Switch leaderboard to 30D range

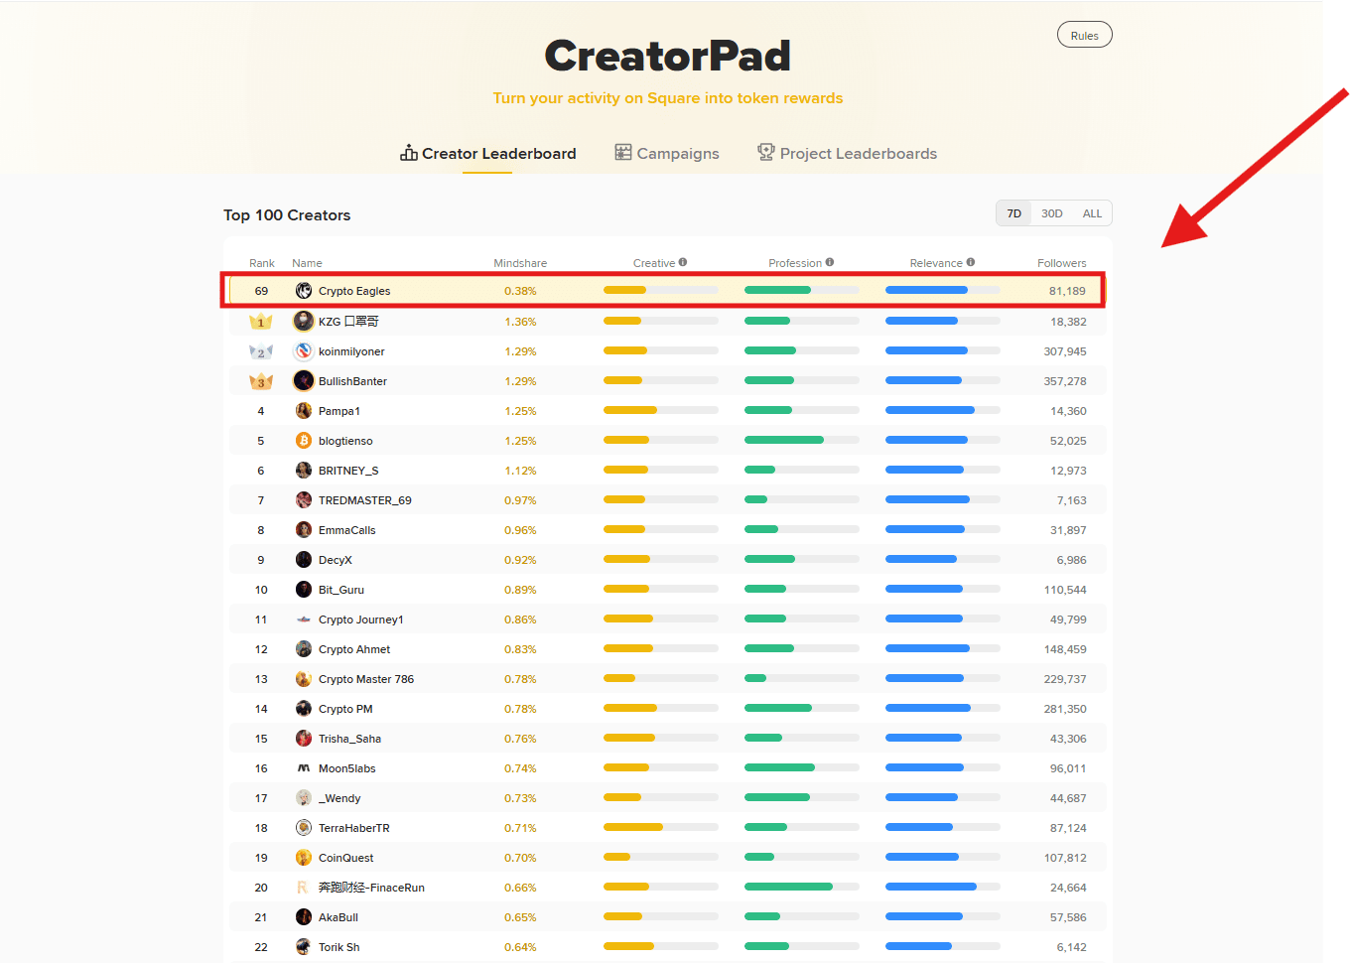[x=1052, y=213]
